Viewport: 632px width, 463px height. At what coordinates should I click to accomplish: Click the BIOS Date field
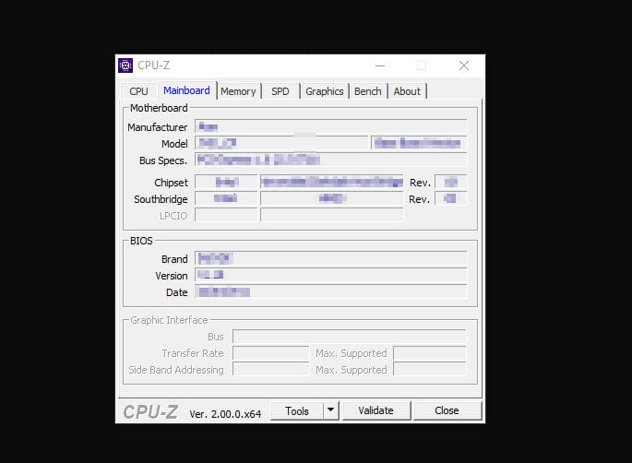tap(331, 291)
